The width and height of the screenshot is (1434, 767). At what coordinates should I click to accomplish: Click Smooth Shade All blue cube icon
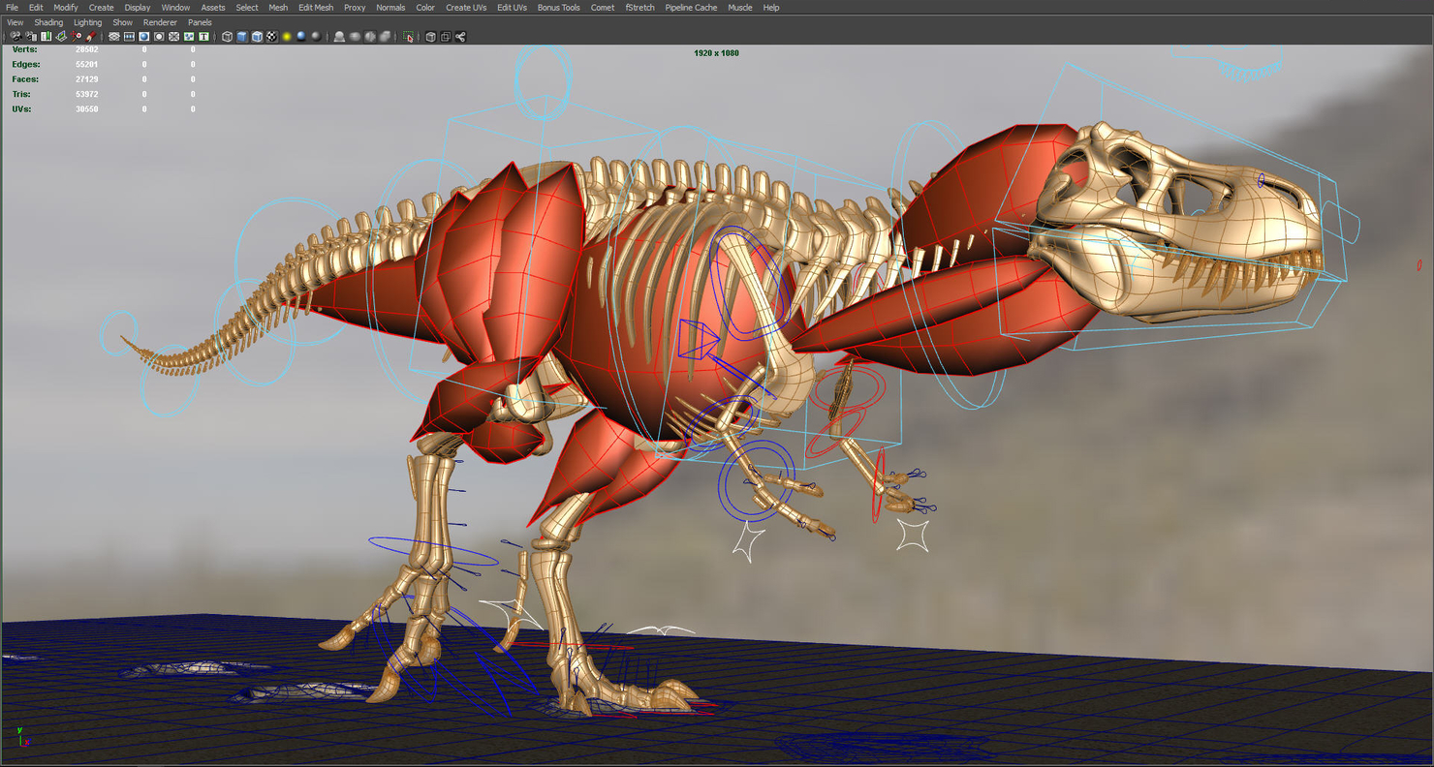(x=242, y=37)
